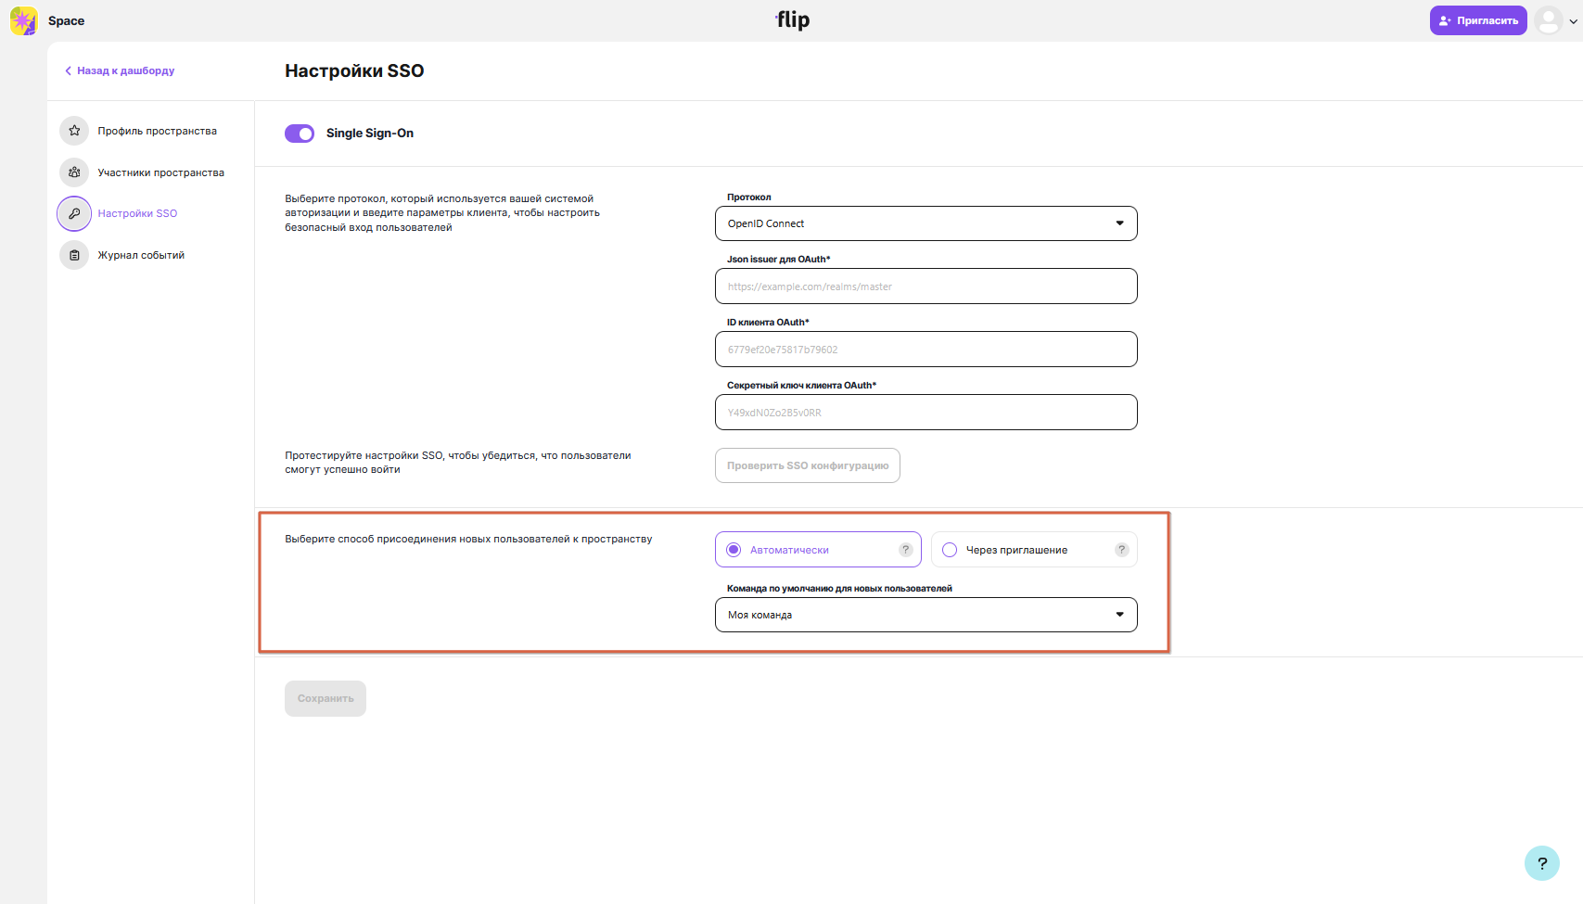Open Профиль пространства section
This screenshot has width=1583, height=904.
157,131
